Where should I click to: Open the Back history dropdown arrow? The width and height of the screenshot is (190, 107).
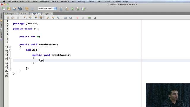[x=15, y=18]
